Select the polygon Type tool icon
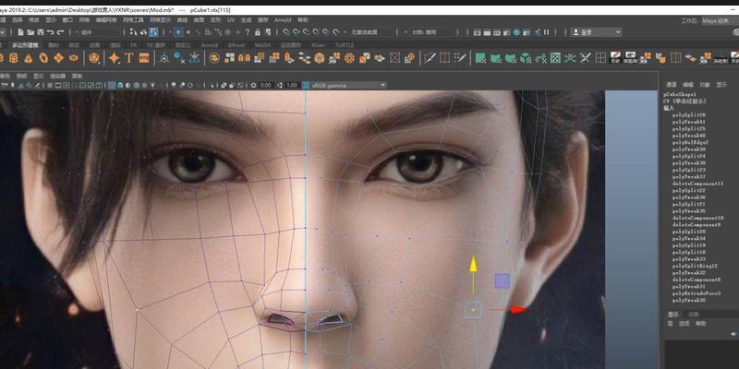739x369 pixels. click(129, 58)
